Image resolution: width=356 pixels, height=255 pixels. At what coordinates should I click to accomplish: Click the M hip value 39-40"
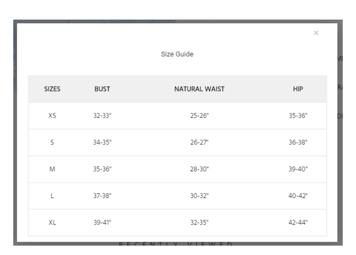298,169
